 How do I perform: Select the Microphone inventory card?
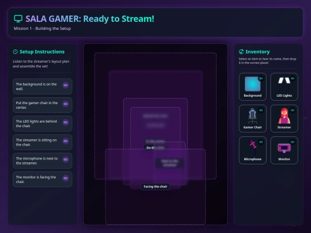point(252,150)
